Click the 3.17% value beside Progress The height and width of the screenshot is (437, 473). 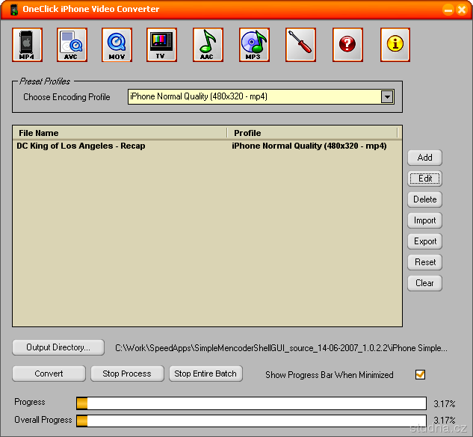pyautogui.click(x=445, y=404)
